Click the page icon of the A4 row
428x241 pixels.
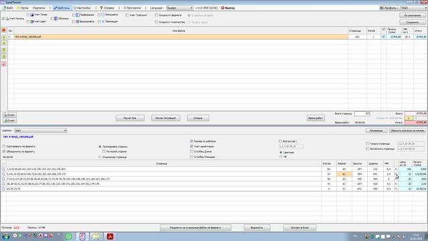pyautogui.click(x=3, y=169)
